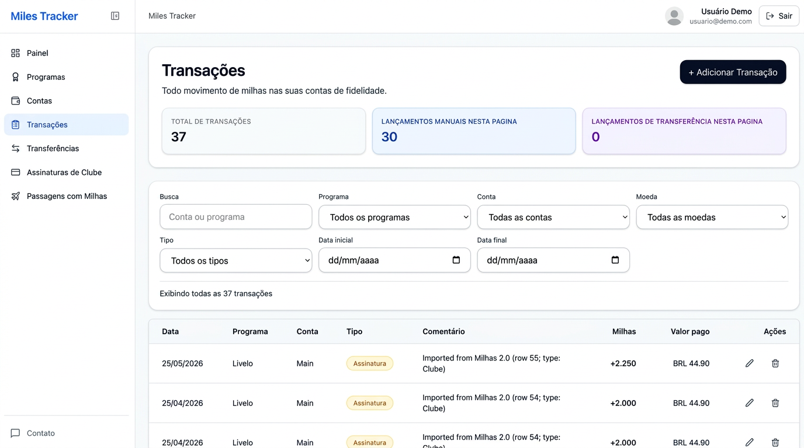Open the Todas as moedas dropdown
Viewport: 804px width, 448px height.
[x=712, y=217]
